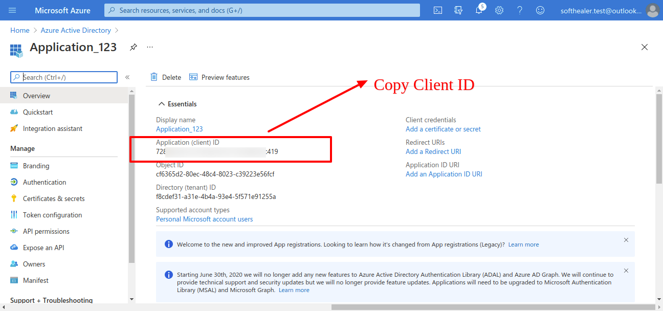Go to Home breadcrumb
Screen dimensions: 663x311
[x=20, y=31]
